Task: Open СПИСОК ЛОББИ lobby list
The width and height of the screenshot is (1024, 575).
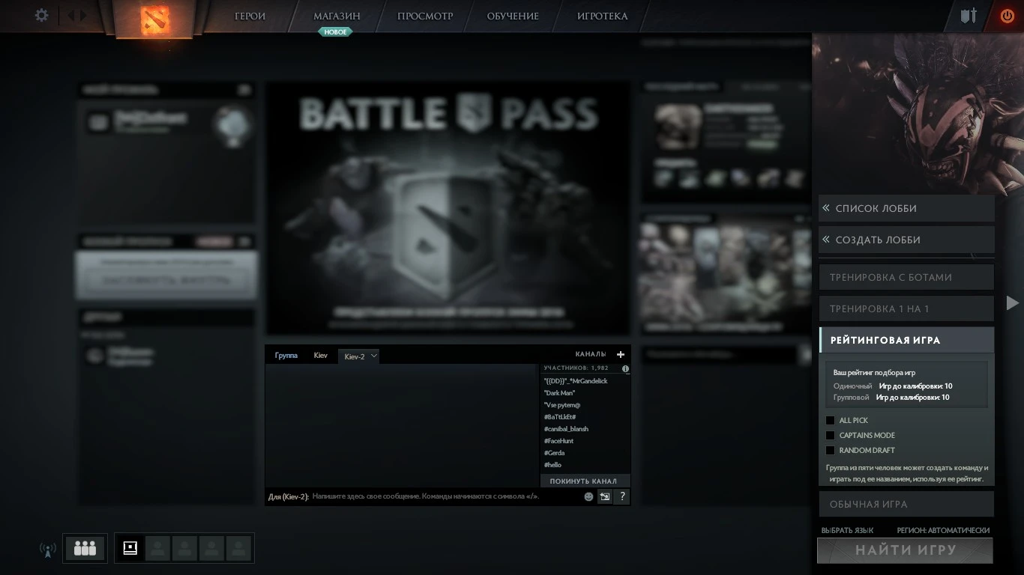Action: coord(906,208)
